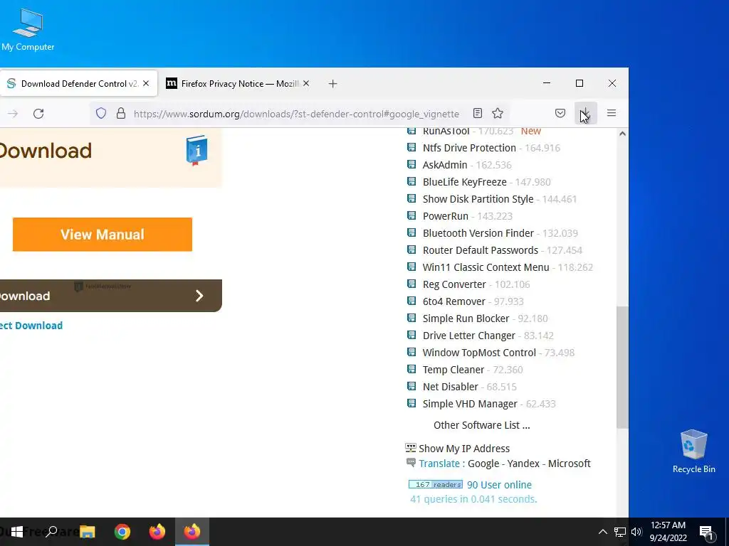Viewport: 729px width, 546px height.
Task: Open Net Disabler link
Action: (450, 387)
